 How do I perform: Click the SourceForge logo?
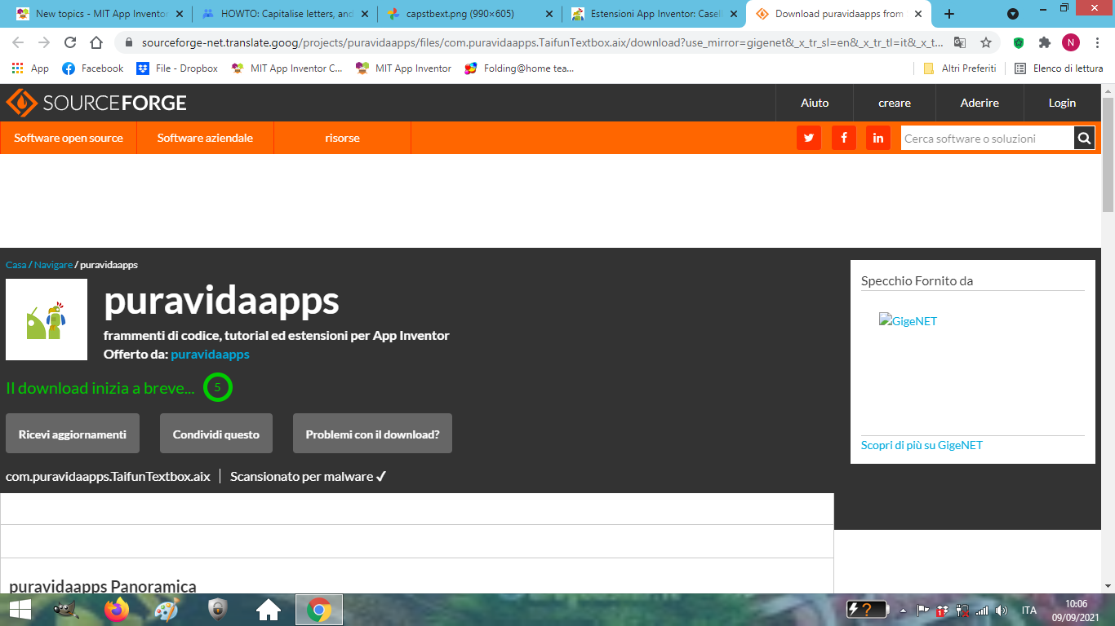click(x=97, y=103)
